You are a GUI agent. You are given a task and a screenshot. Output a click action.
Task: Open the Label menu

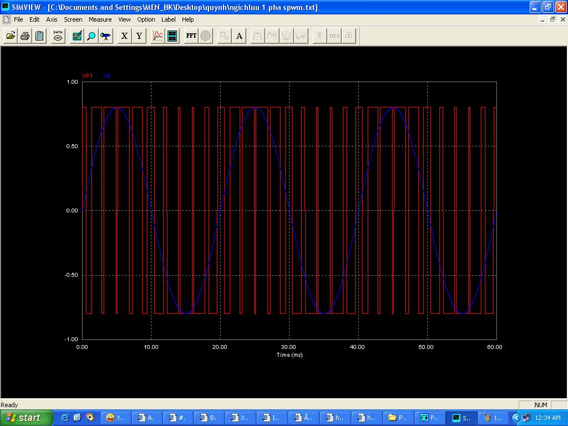(168, 19)
